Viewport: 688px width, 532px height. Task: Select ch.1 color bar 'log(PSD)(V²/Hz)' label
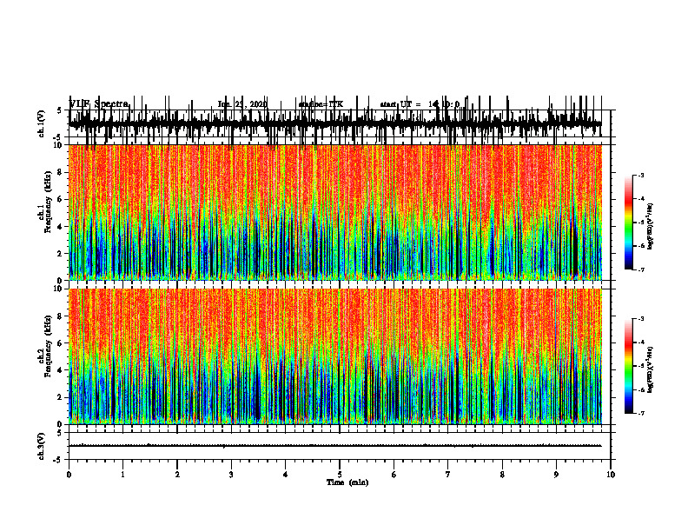click(x=651, y=227)
